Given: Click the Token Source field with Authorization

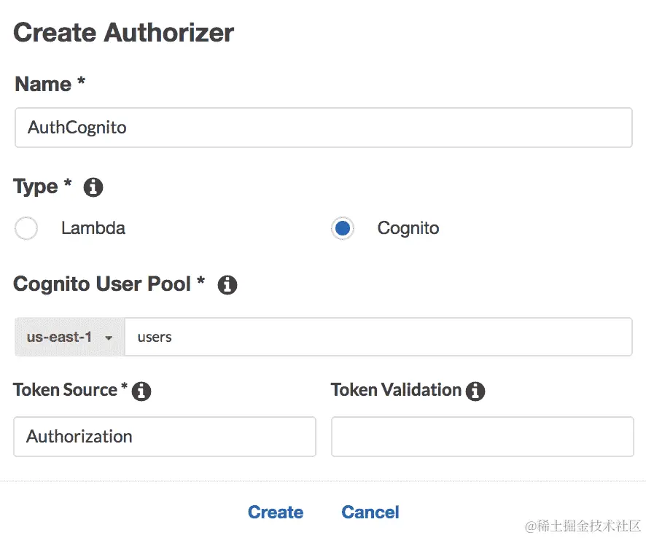Looking at the screenshot, I should pos(165,437).
